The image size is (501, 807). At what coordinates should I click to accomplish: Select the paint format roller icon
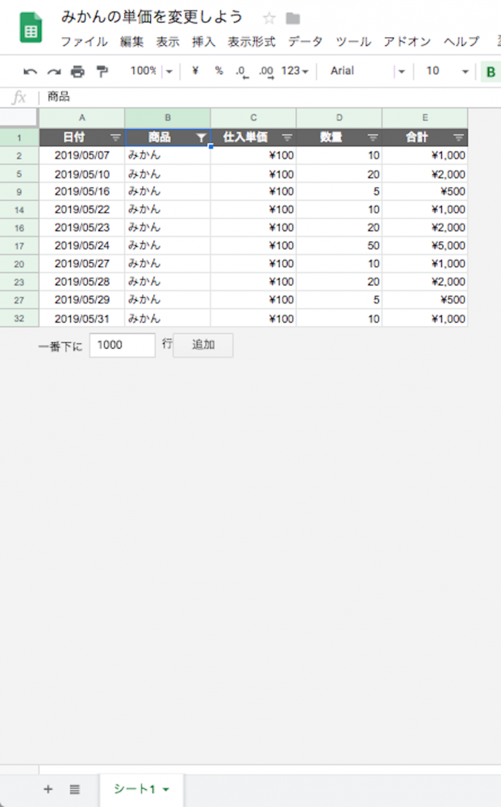click(102, 71)
